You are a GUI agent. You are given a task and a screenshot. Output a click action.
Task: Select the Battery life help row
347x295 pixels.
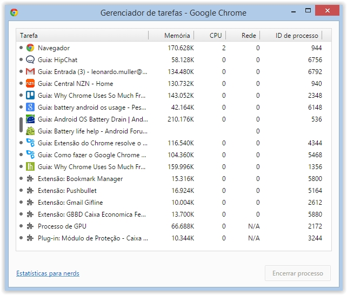tap(173, 131)
